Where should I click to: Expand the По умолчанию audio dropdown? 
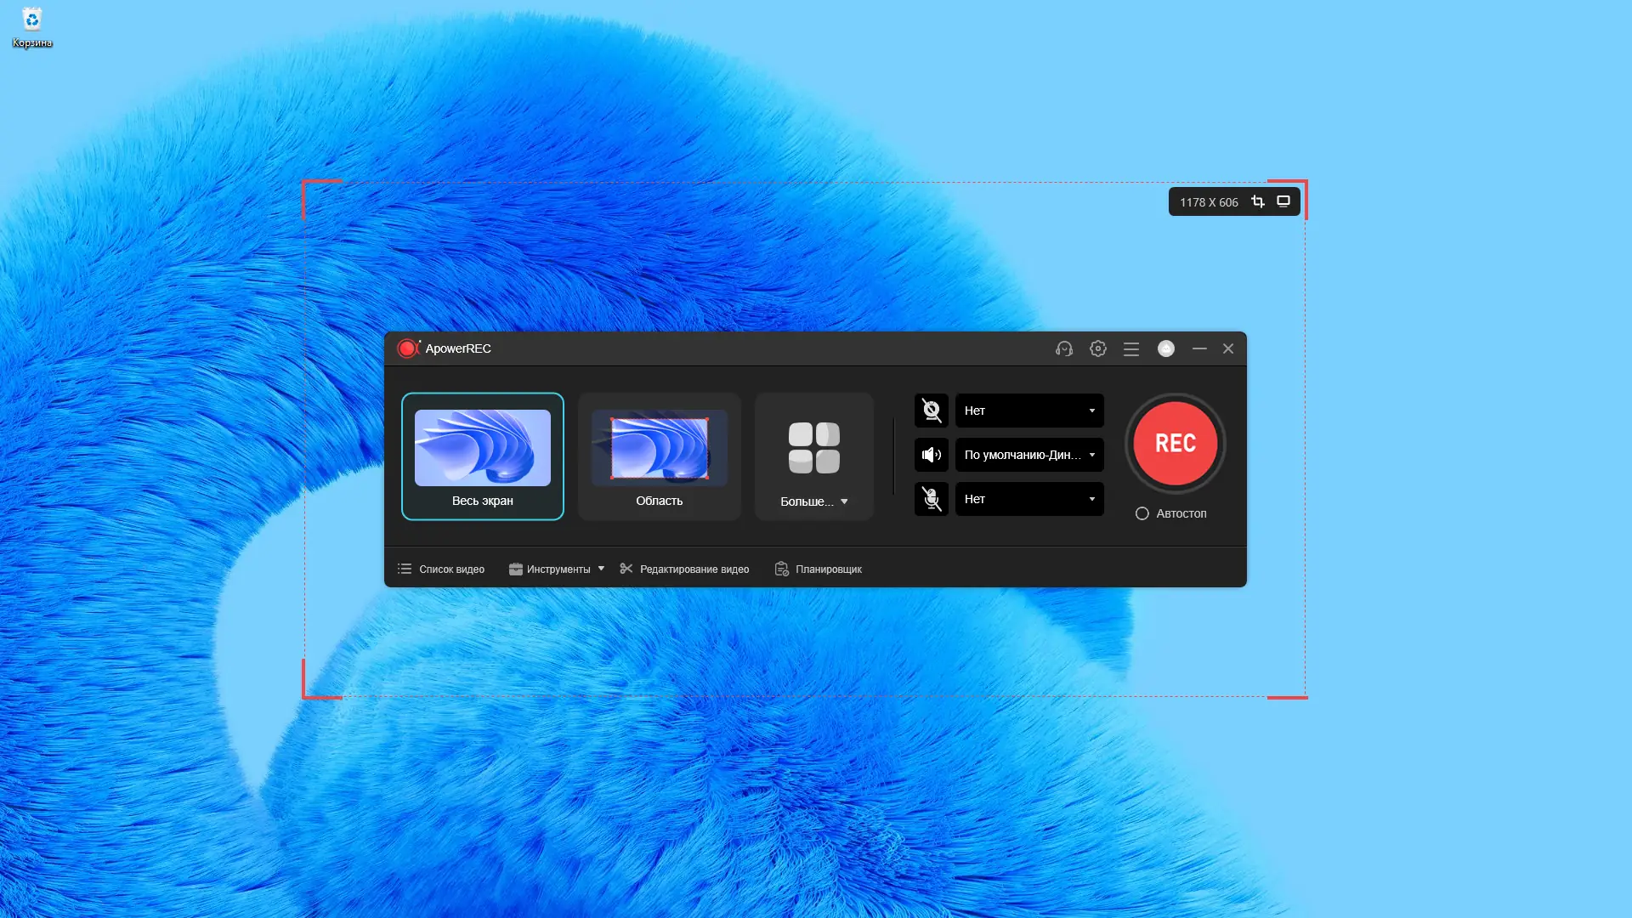(1029, 455)
